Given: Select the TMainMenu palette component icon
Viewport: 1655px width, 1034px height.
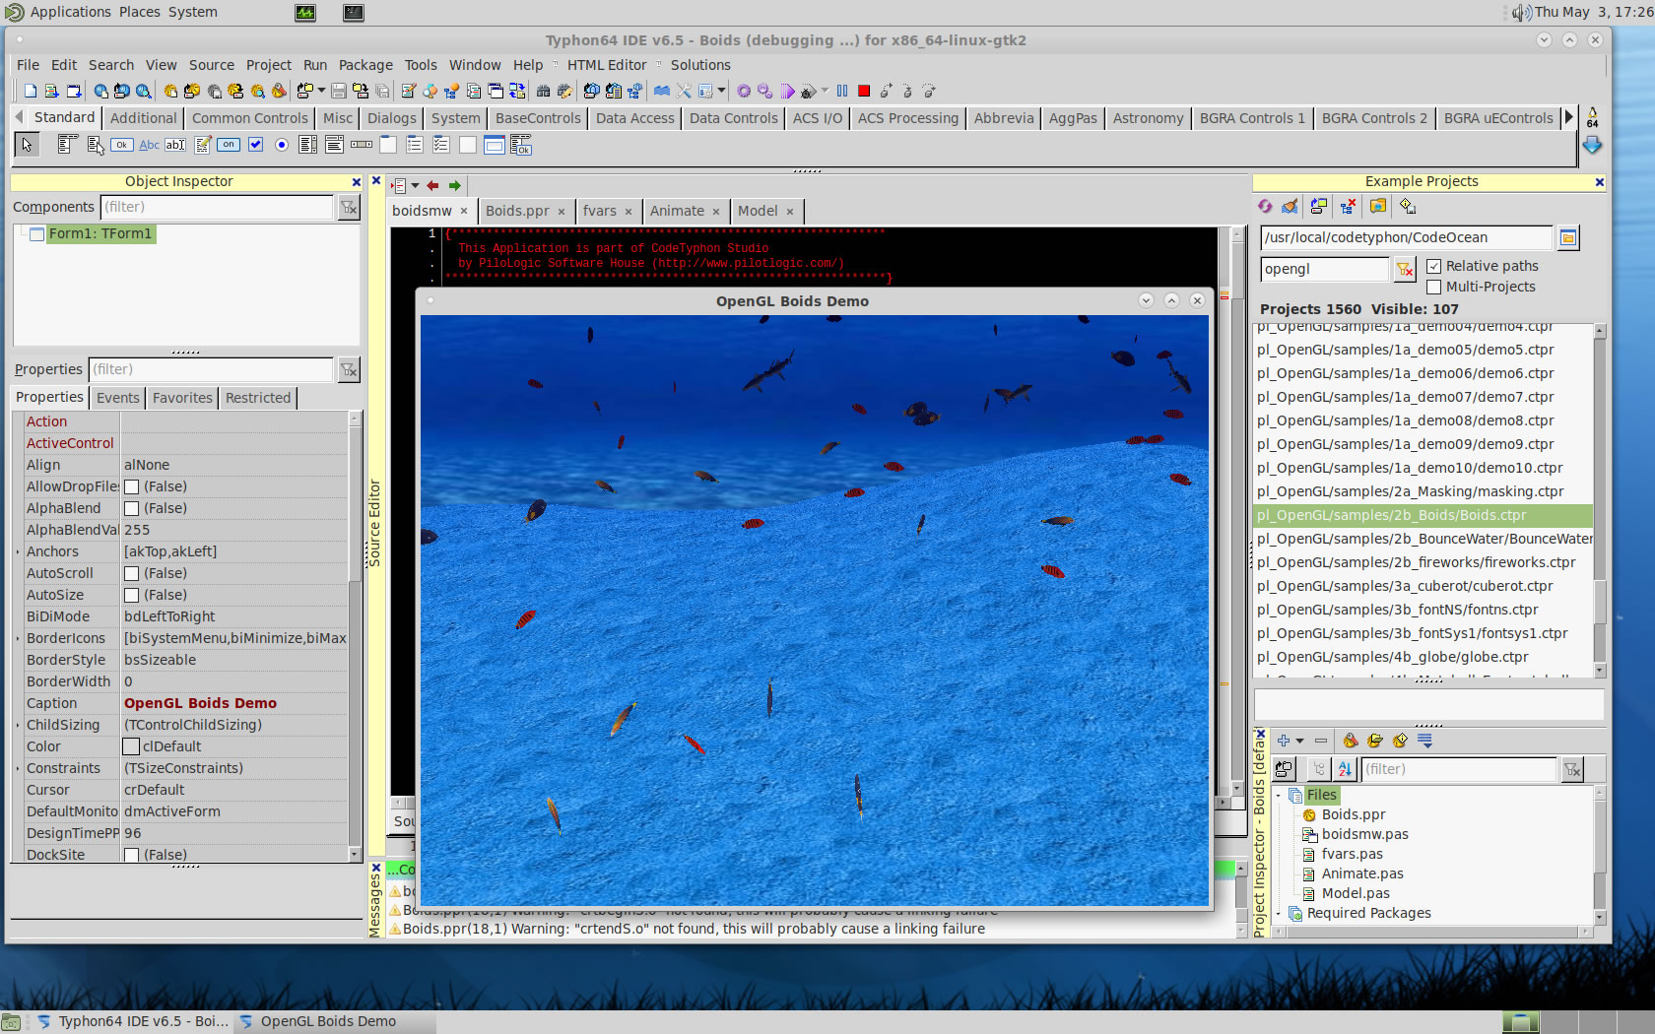Looking at the screenshot, I should (67, 145).
